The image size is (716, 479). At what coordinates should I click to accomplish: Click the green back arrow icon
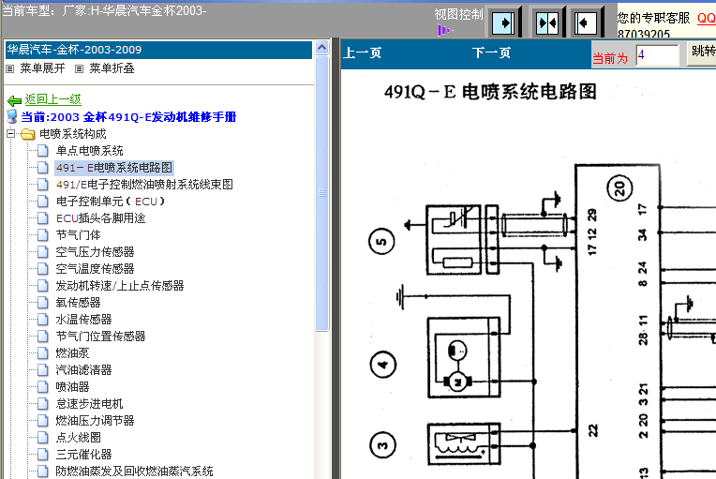pyautogui.click(x=15, y=100)
